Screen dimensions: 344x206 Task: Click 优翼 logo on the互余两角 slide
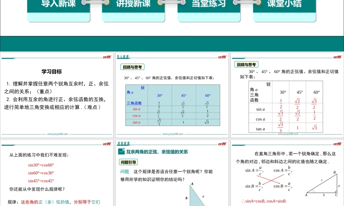(x=222, y=144)
